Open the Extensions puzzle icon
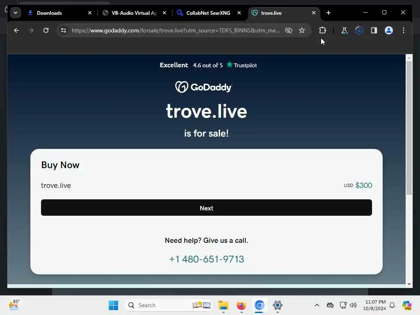 pos(322,30)
